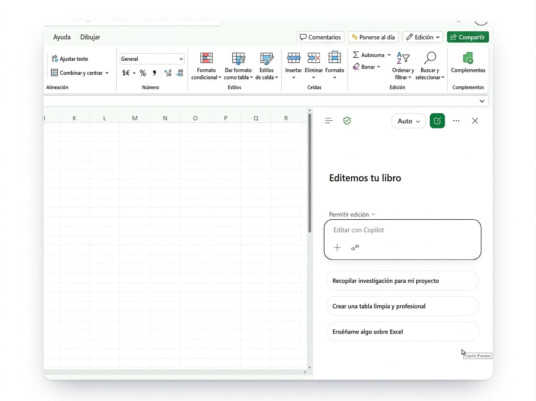Click the connector icon in Copilot prompt box
536x401 pixels.
pyautogui.click(x=355, y=247)
